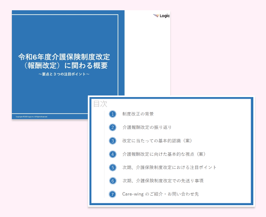The height and width of the screenshot is (217, 266).
Task: Click the number 1 circle icon
Action: point(113,114)
